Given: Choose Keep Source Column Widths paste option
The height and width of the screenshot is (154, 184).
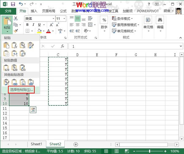Looking at the screenshot, I should 14,53.
